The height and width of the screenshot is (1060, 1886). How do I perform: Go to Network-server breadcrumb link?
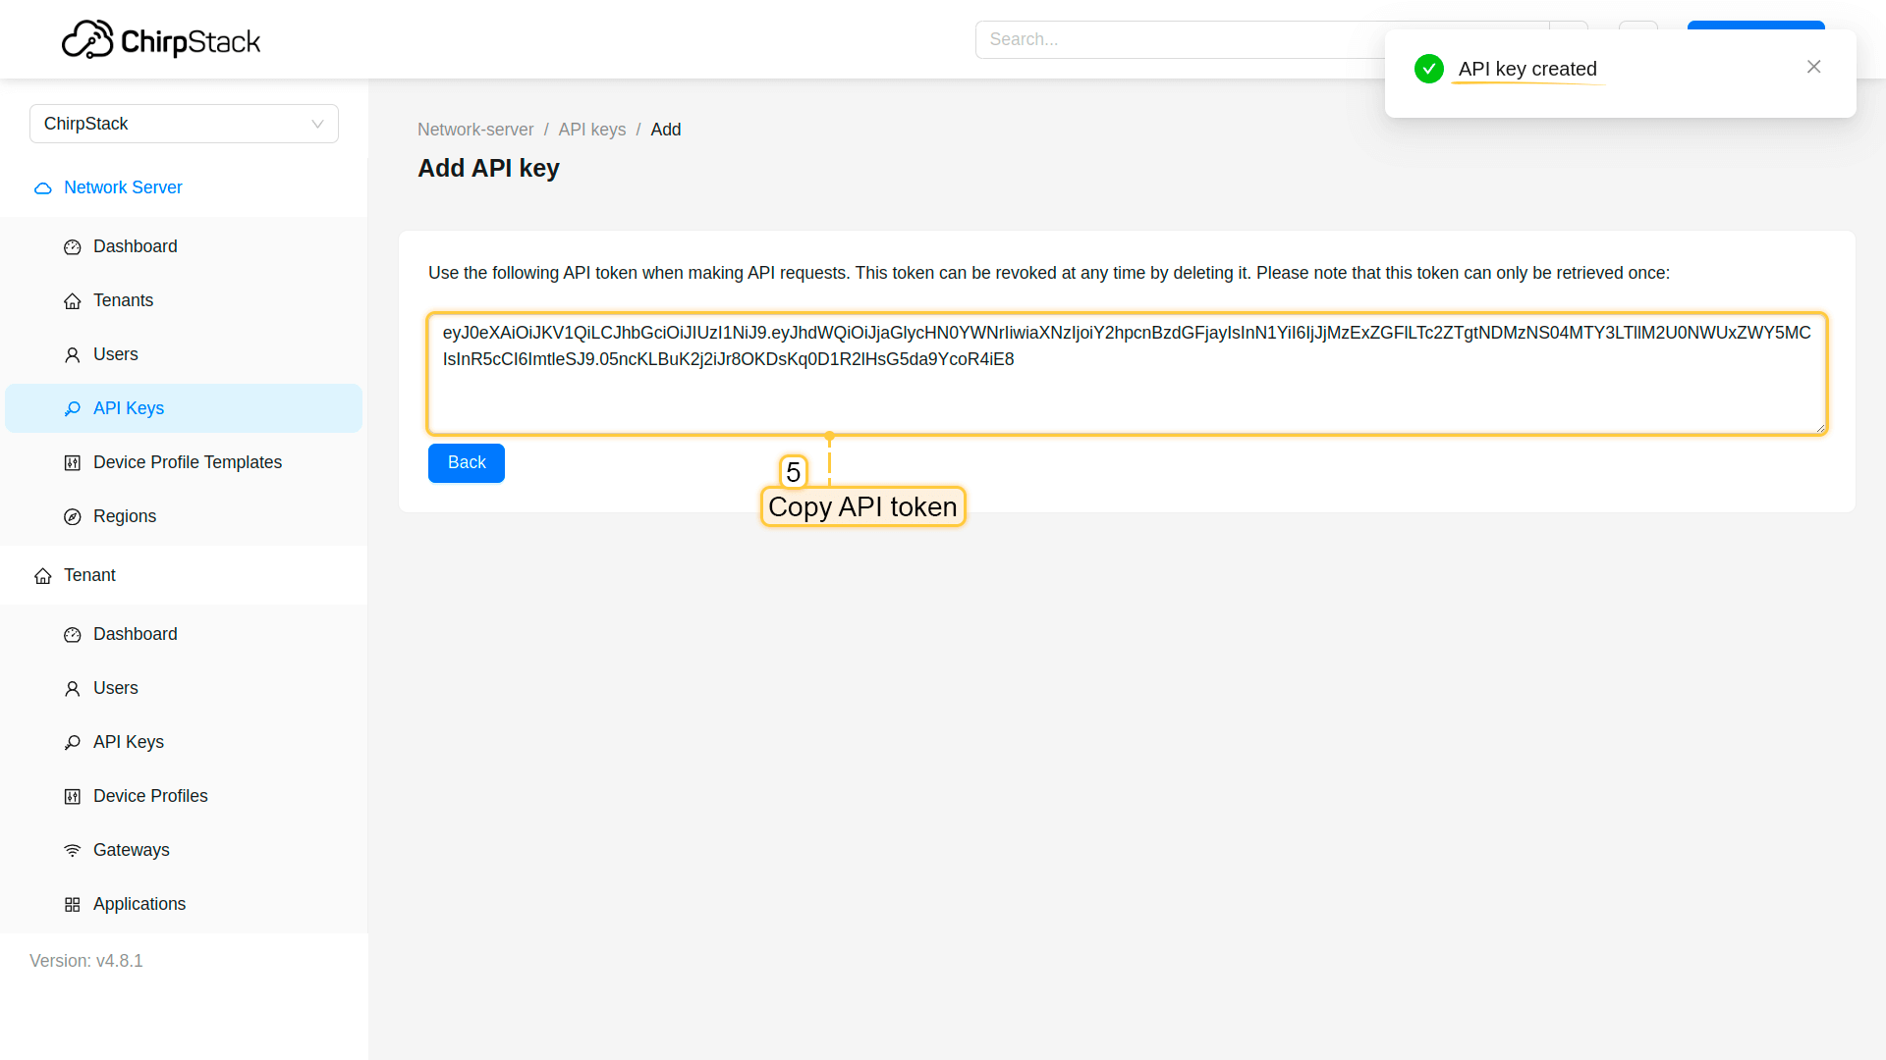(475, 130)
